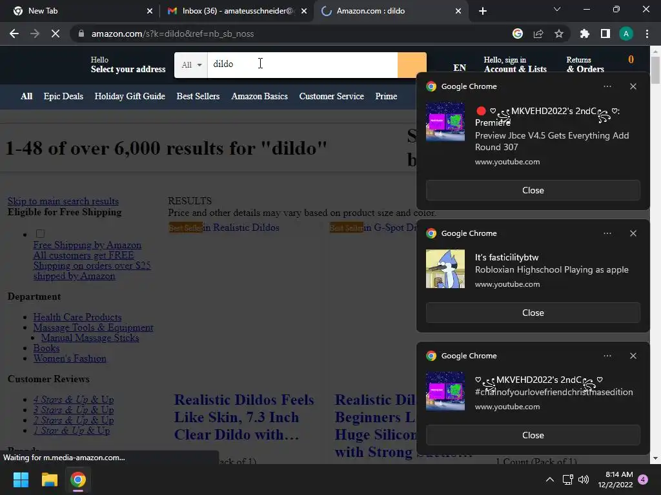Open the All departments search dropdown
This screenshot has width=661, height=495.
click(x=191, y=65)
